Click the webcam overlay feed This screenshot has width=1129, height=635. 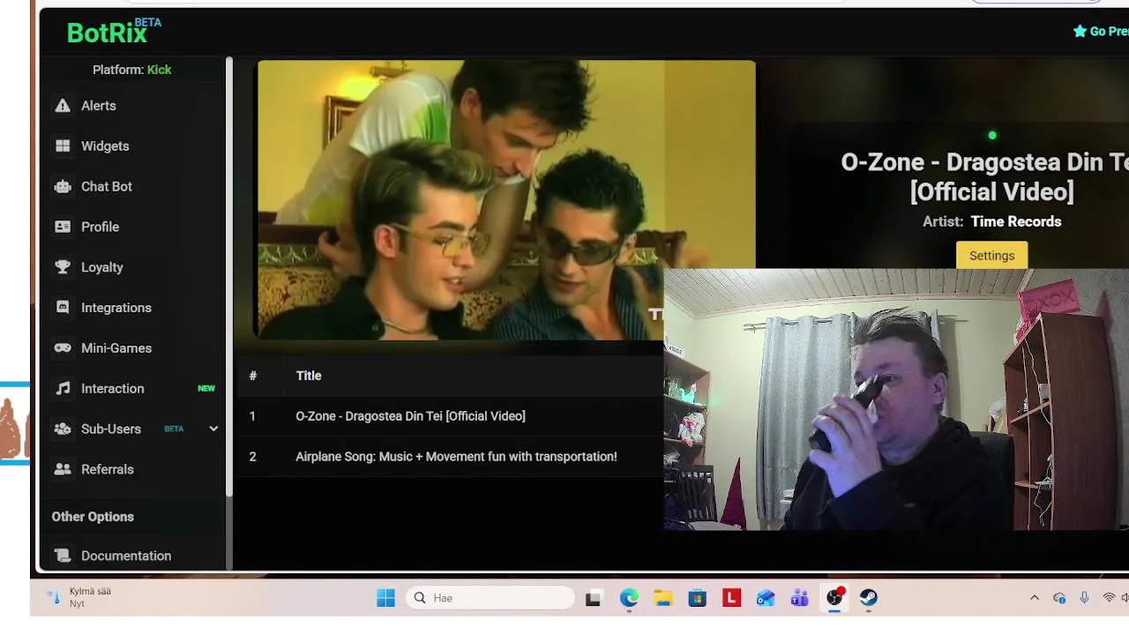click(x=896, y=400)
